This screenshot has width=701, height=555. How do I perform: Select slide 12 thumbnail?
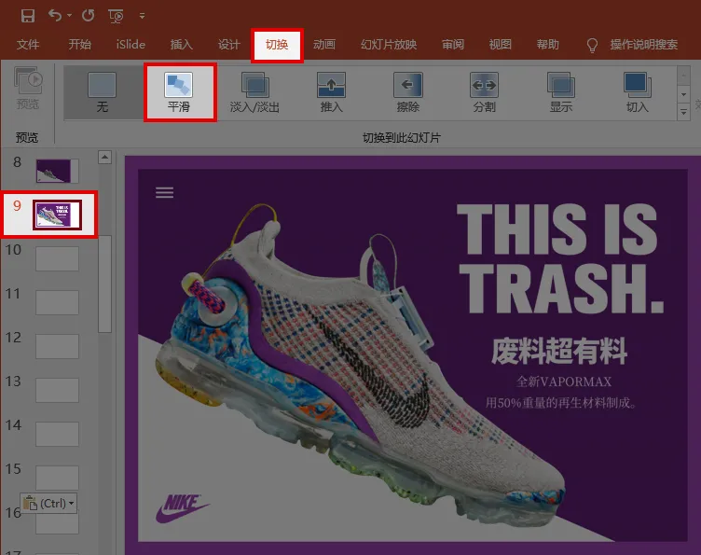[x=57, y=346]
